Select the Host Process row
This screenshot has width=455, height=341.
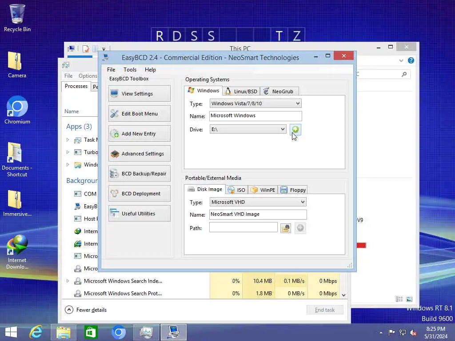click(80, 219)
